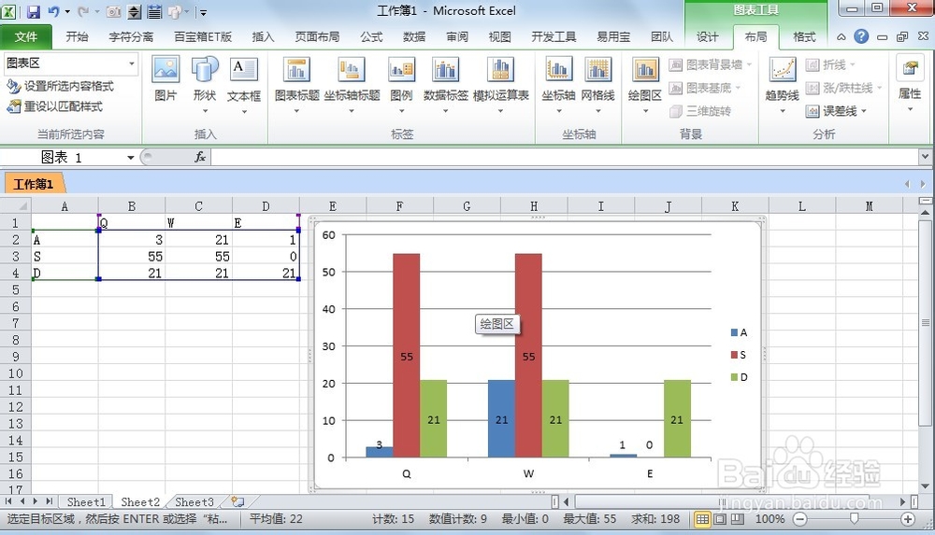Click the zoom out minus button
935x535 pixels.
coord(800,519)
